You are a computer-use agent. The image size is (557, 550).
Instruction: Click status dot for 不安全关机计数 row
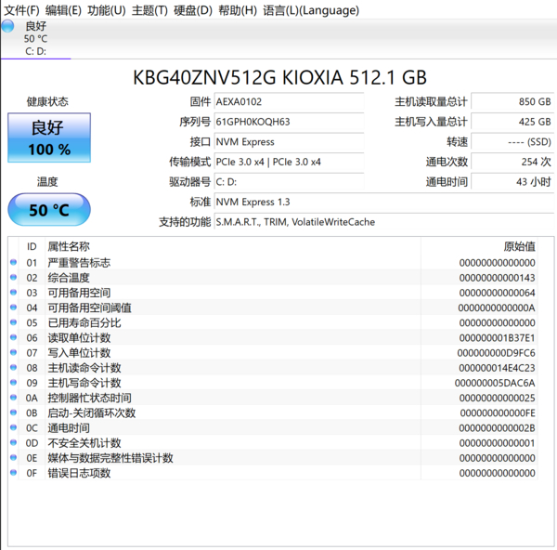(14, 442)
